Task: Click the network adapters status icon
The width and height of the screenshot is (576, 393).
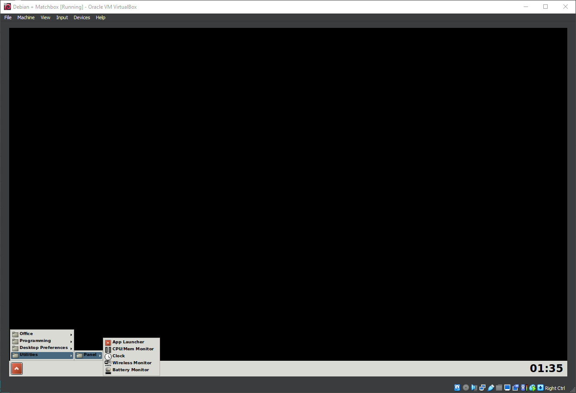Action: coord(482,387)
